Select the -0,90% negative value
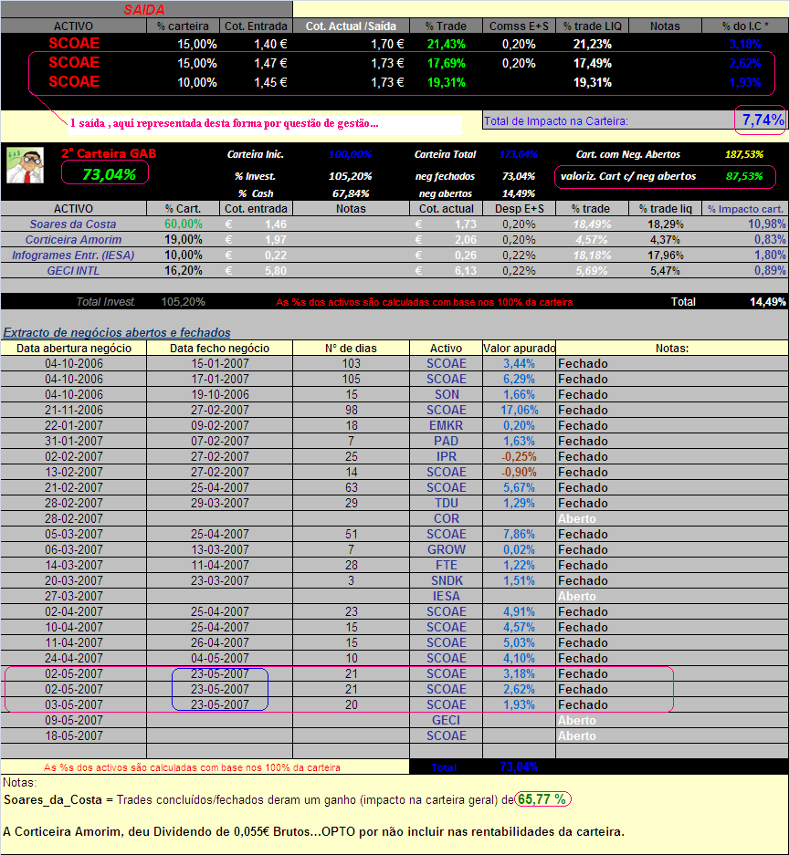The image size is (789, 855). coord(519,473)
